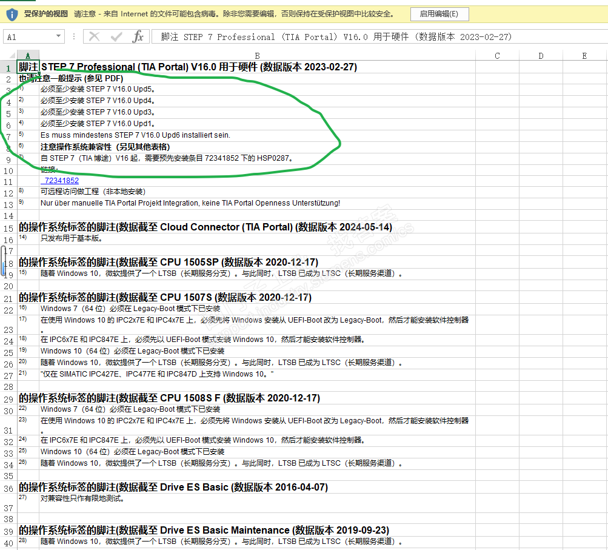Click heading mentioning Drive ES Basic Maintenance
Viewport: 608px width, 550px height.
(204, 530)
